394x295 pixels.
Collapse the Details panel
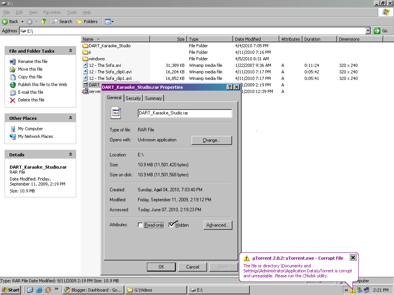71,154
